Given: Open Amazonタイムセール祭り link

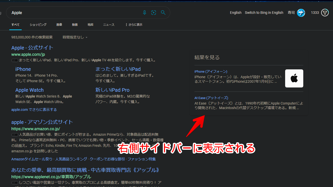Looking at the screenshot, I should coord(32,159).
